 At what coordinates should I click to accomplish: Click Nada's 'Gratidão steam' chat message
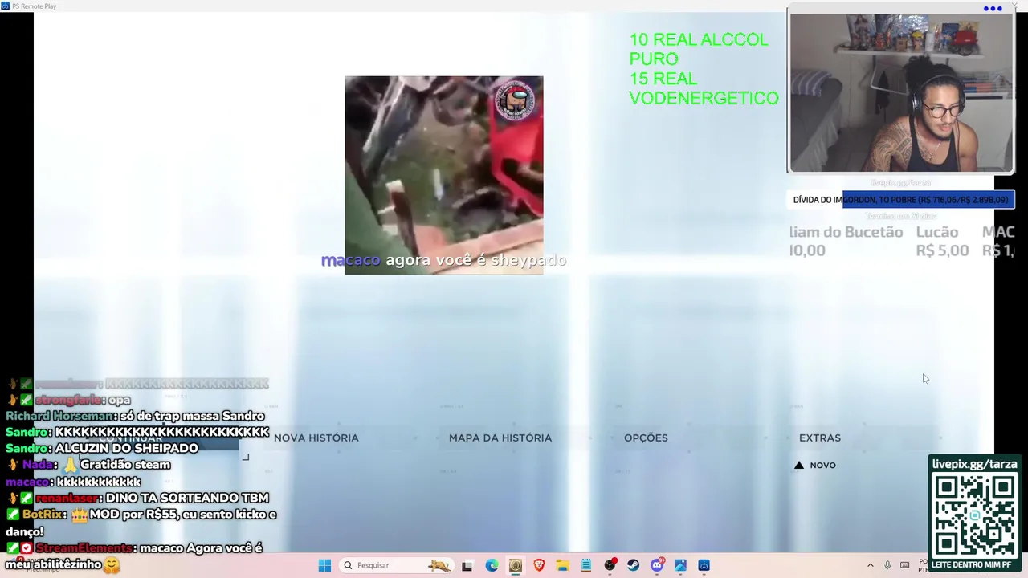88,465
